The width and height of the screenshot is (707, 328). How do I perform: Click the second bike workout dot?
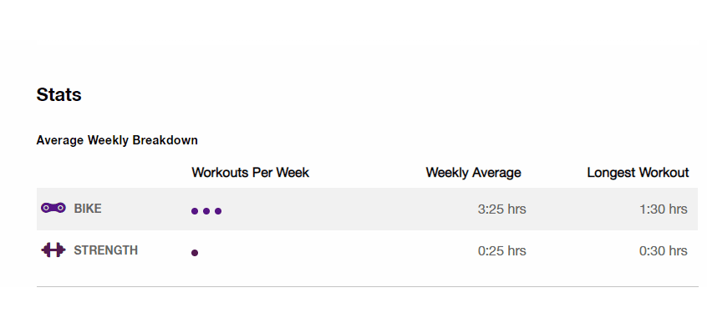[206, 211]
